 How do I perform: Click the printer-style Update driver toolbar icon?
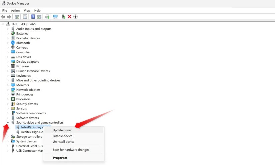47,17
